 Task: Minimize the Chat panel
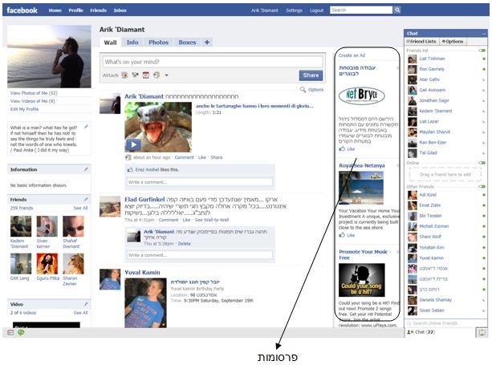[x=482, y=33]
